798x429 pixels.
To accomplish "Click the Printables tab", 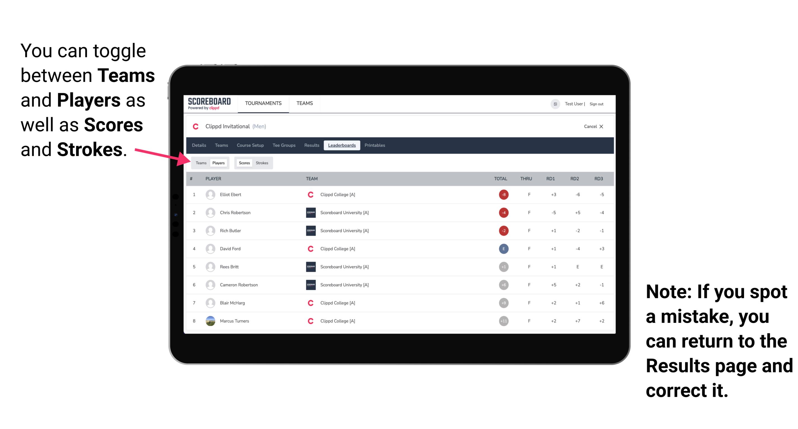I will 375,145.
